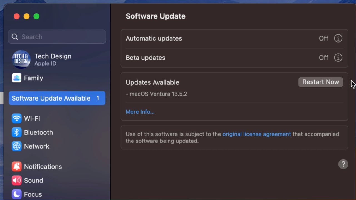Click the Tech Design profile picture
Image resolution: width=356 pixels, height=200 pixels.
pos(21,59)
